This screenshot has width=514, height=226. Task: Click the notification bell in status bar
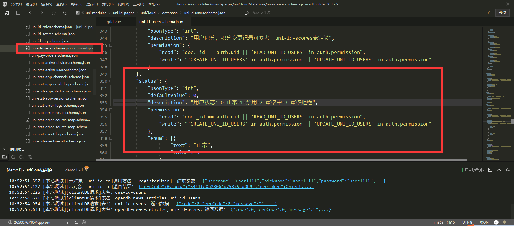tap(505, 222)
